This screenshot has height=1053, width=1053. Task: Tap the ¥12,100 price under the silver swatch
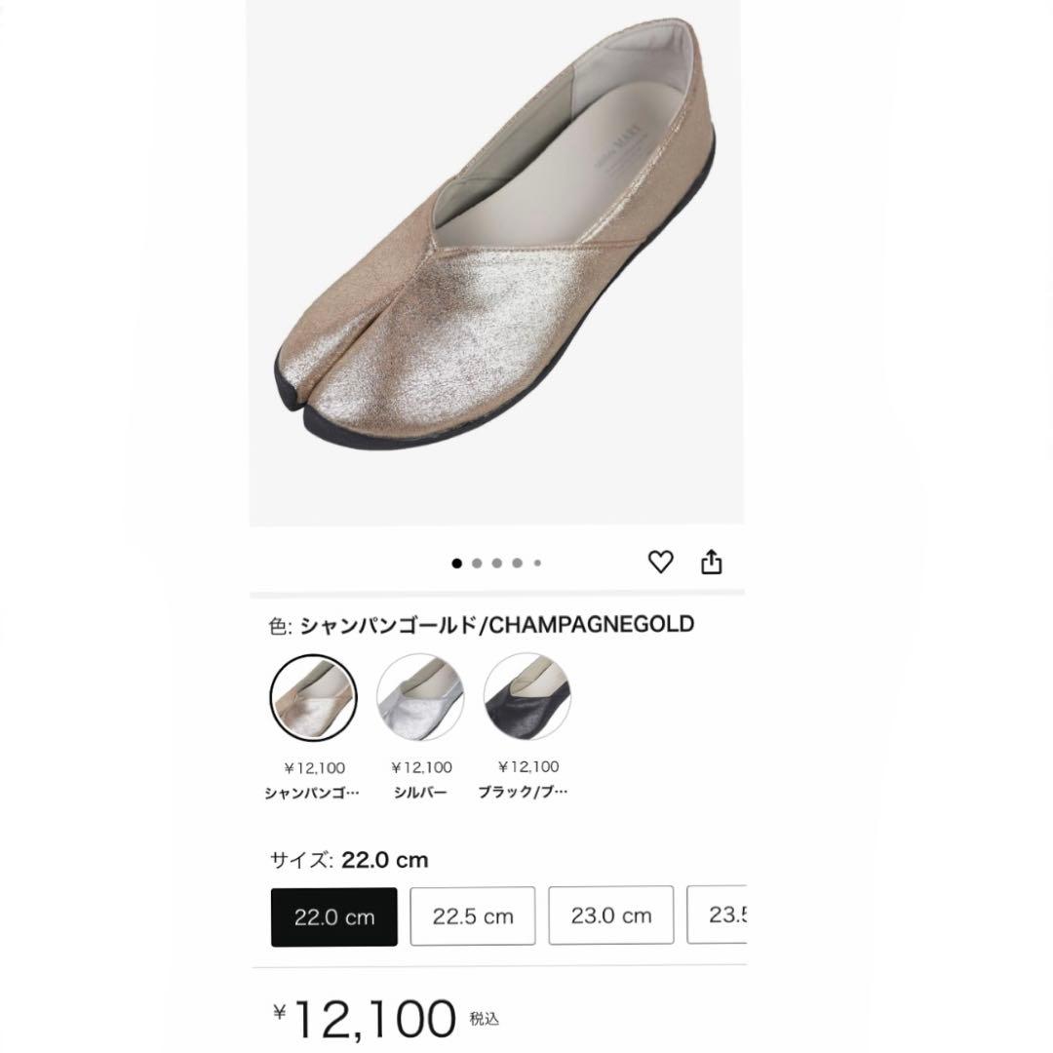[x=421, y=767]
